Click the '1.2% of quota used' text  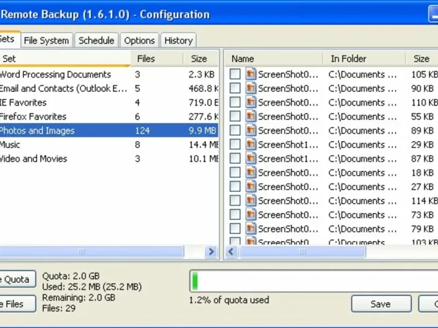click(x=229, y=300)
